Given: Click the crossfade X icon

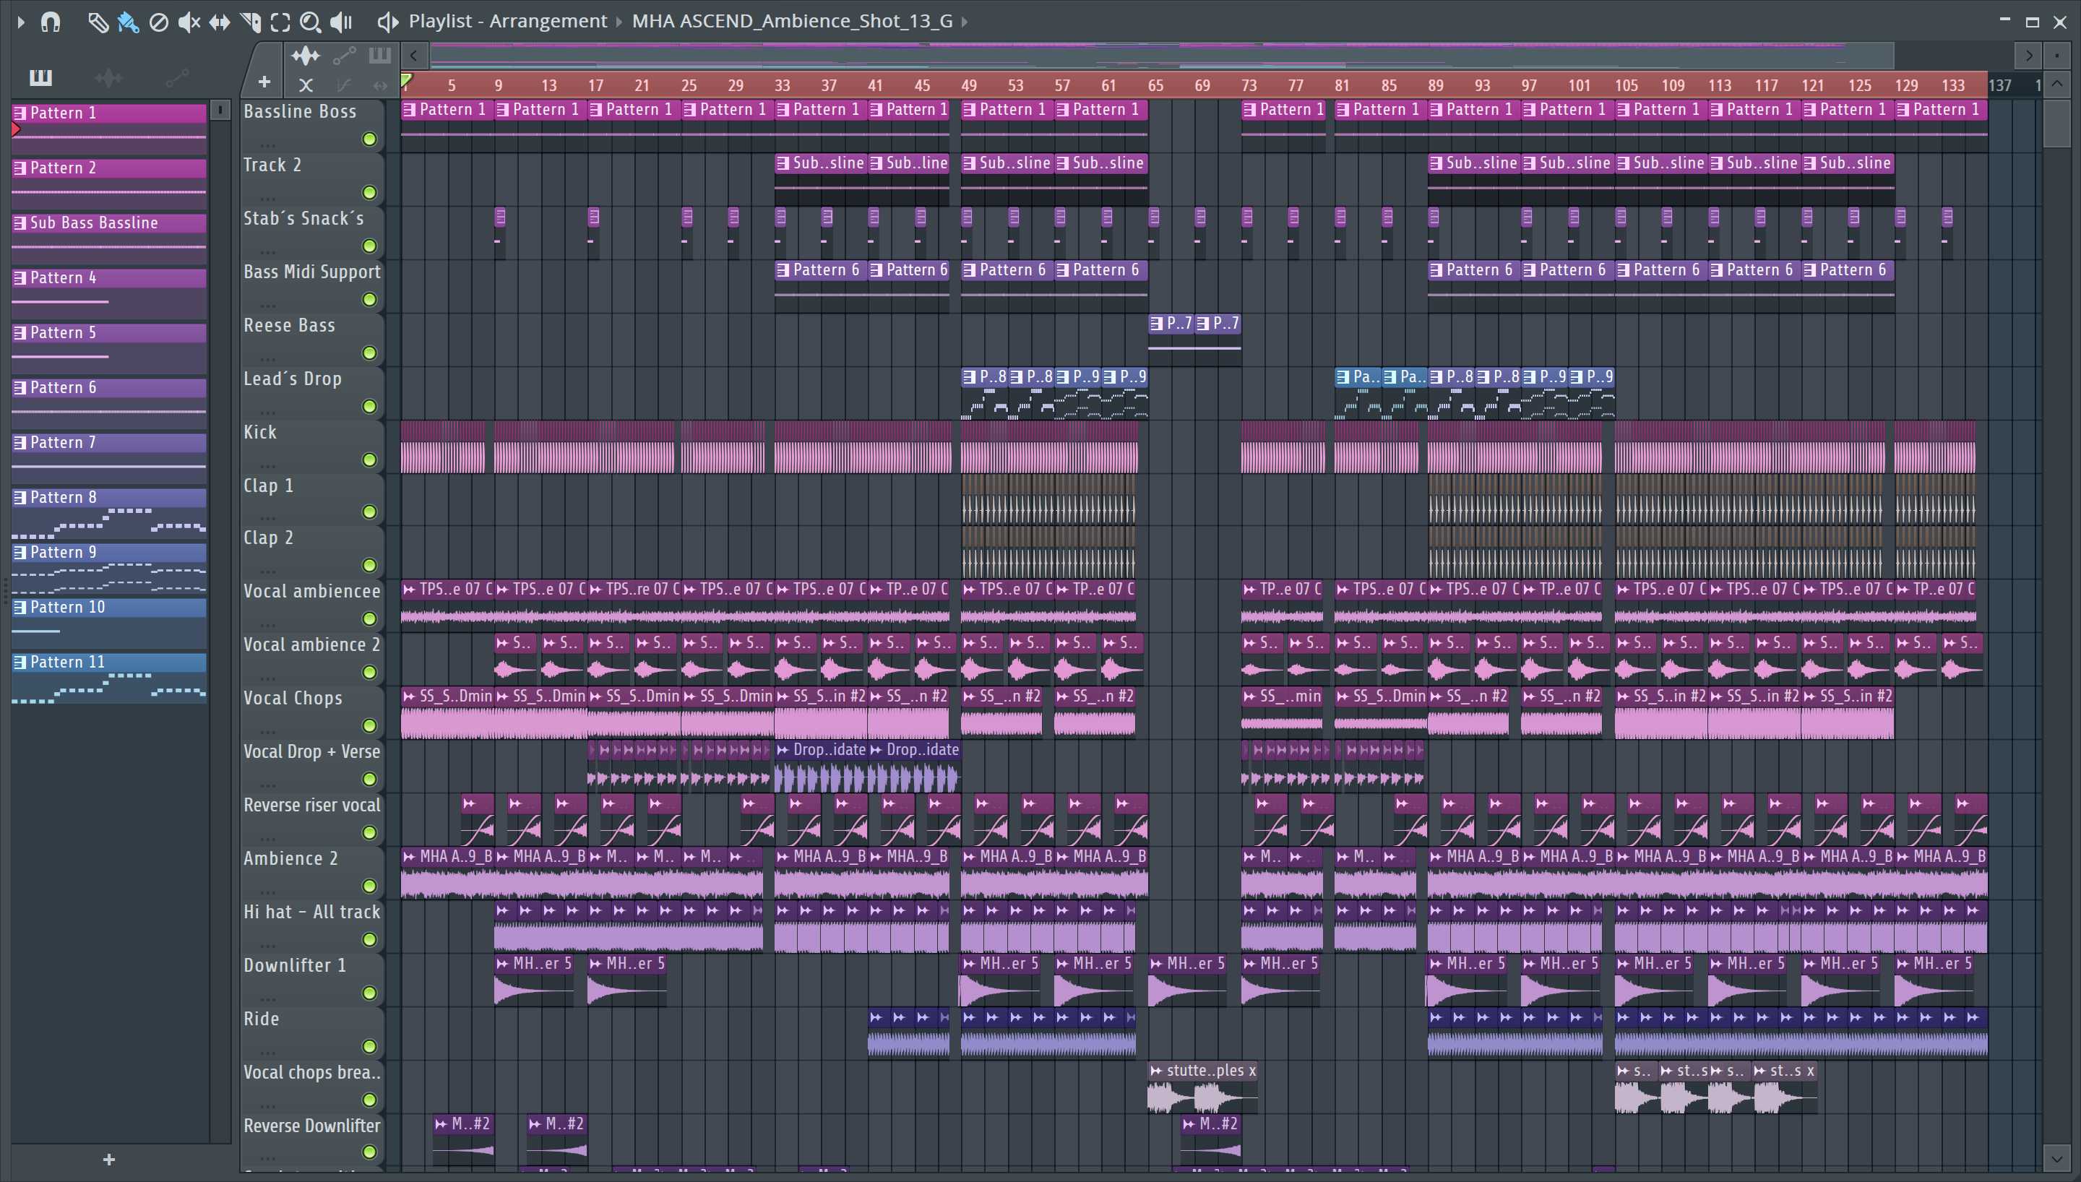Looking at the screenshot, I should tap(306, 85).
